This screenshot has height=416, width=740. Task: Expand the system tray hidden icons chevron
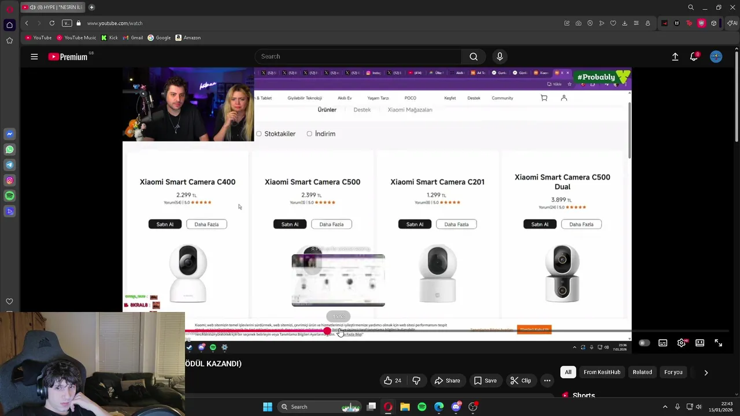[x=665, y=407]
